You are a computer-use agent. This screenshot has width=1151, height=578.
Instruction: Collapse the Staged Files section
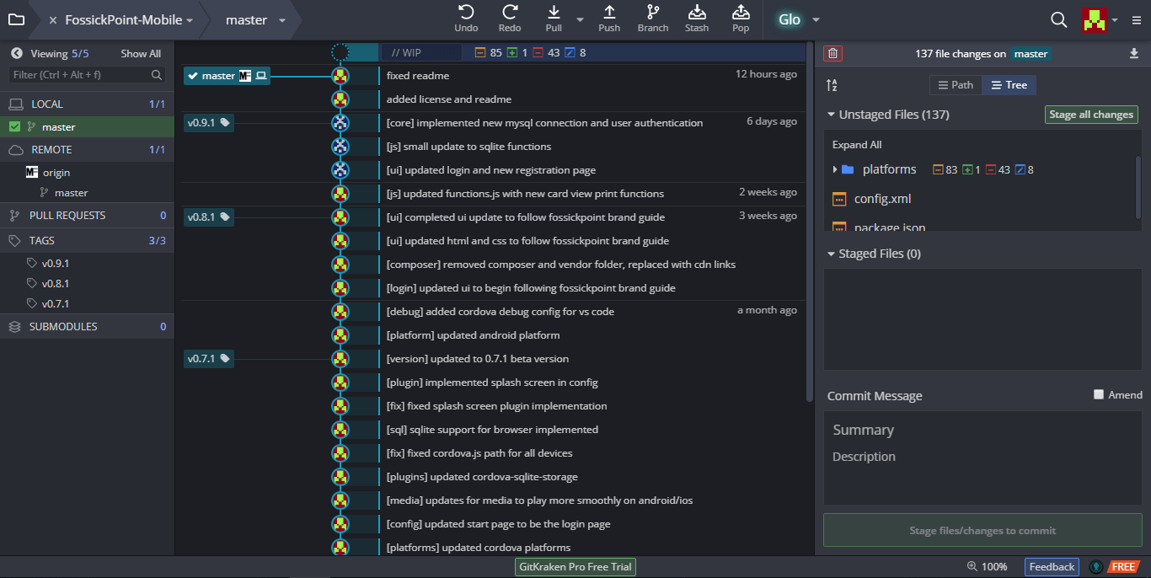[832, 254]
